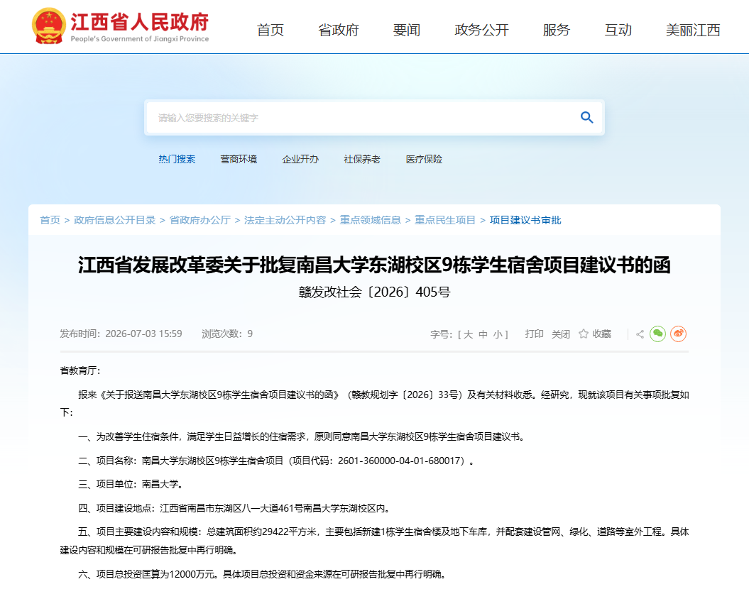Select 营商环境 hot search term
The image size is (749, 589).
click(x=239, y=160)
